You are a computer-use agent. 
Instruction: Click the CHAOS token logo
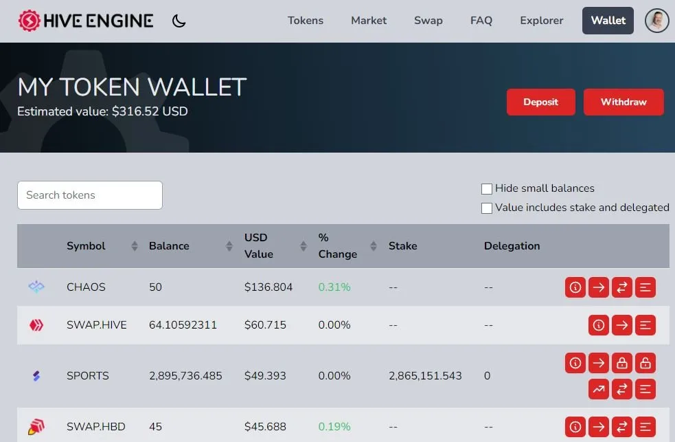(x=36, y=287)
